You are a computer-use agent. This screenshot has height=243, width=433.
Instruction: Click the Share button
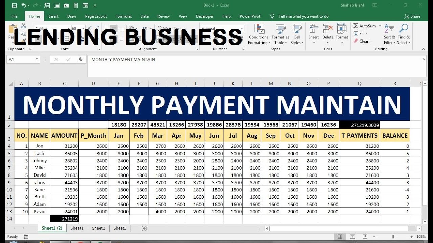412,16
